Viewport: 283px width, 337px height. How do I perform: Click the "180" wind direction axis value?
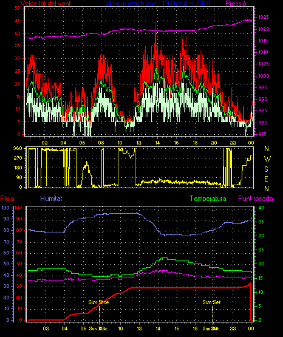(18, 168)
